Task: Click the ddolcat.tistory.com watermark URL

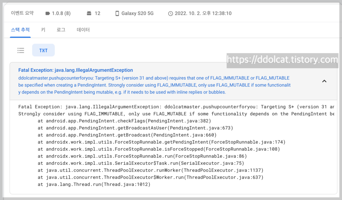Action: coord(282,60)
